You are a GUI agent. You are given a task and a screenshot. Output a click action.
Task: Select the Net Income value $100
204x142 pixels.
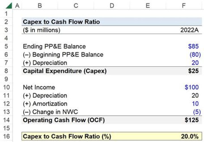pos(192,87)
